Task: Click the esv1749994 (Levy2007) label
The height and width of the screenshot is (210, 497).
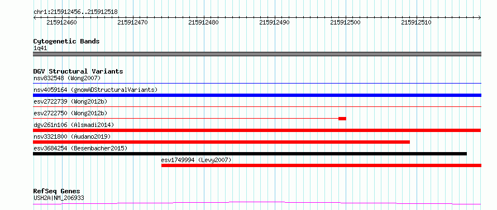Action: [x=196, y=160]
